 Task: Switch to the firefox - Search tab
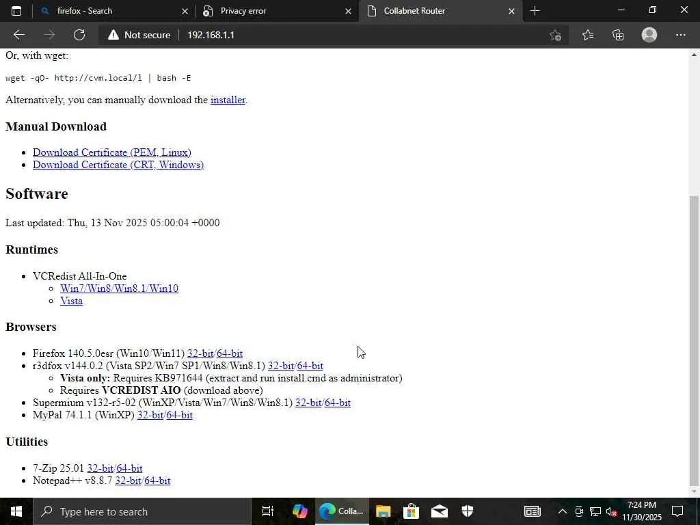(114, 11)
